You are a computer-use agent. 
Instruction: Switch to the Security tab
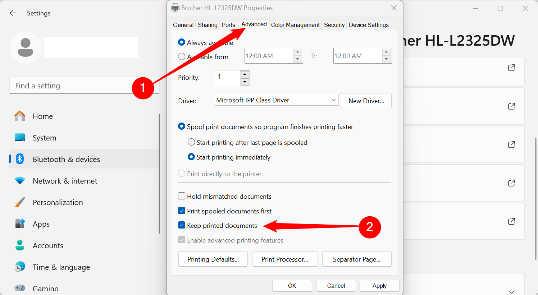(334, 24)
